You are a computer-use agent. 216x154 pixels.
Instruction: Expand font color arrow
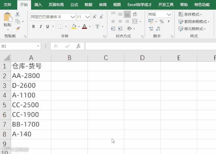(x=90, y=26)
